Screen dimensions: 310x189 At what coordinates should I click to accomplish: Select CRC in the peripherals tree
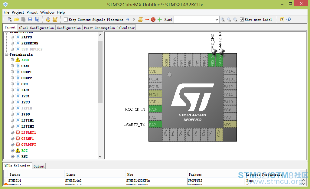click(24, 84)
